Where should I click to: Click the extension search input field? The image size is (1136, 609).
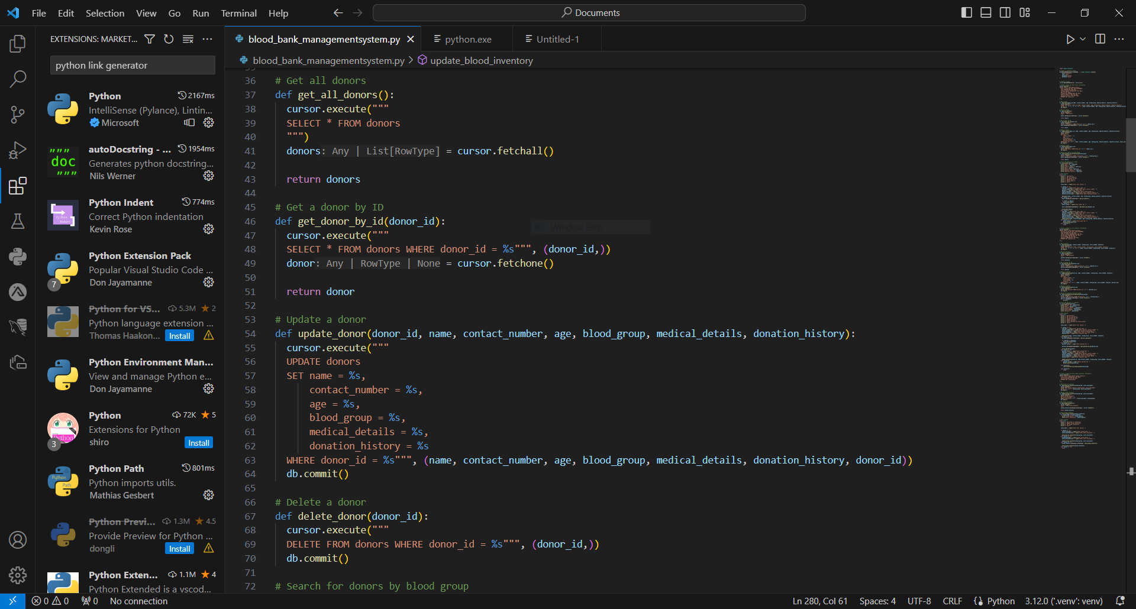[x=133, y=65]
